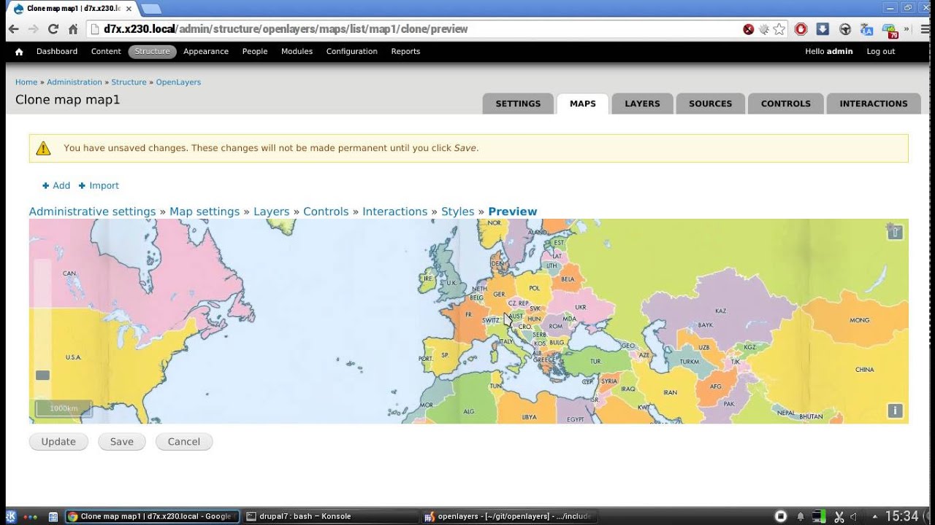The image size is (935, 525).
Task: Open the Appearance admin menu
Action: (206, 52)
